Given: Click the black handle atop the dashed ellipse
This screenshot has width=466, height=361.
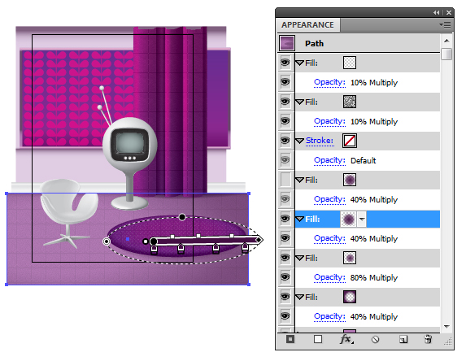Looking at the screenshot, I should pyautogui.click(x=182, y=217).
